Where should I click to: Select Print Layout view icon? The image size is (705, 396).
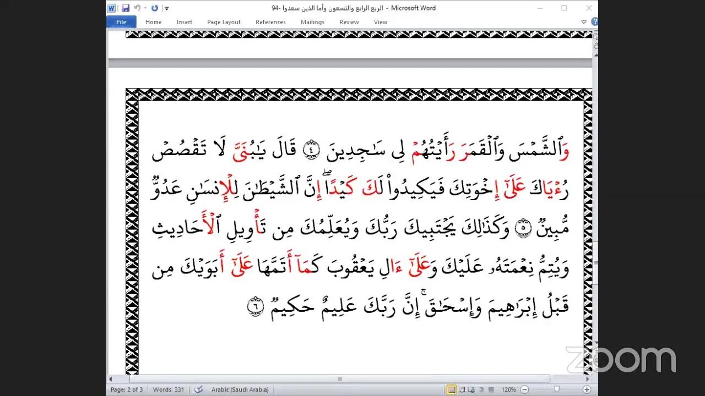(452, 389)
